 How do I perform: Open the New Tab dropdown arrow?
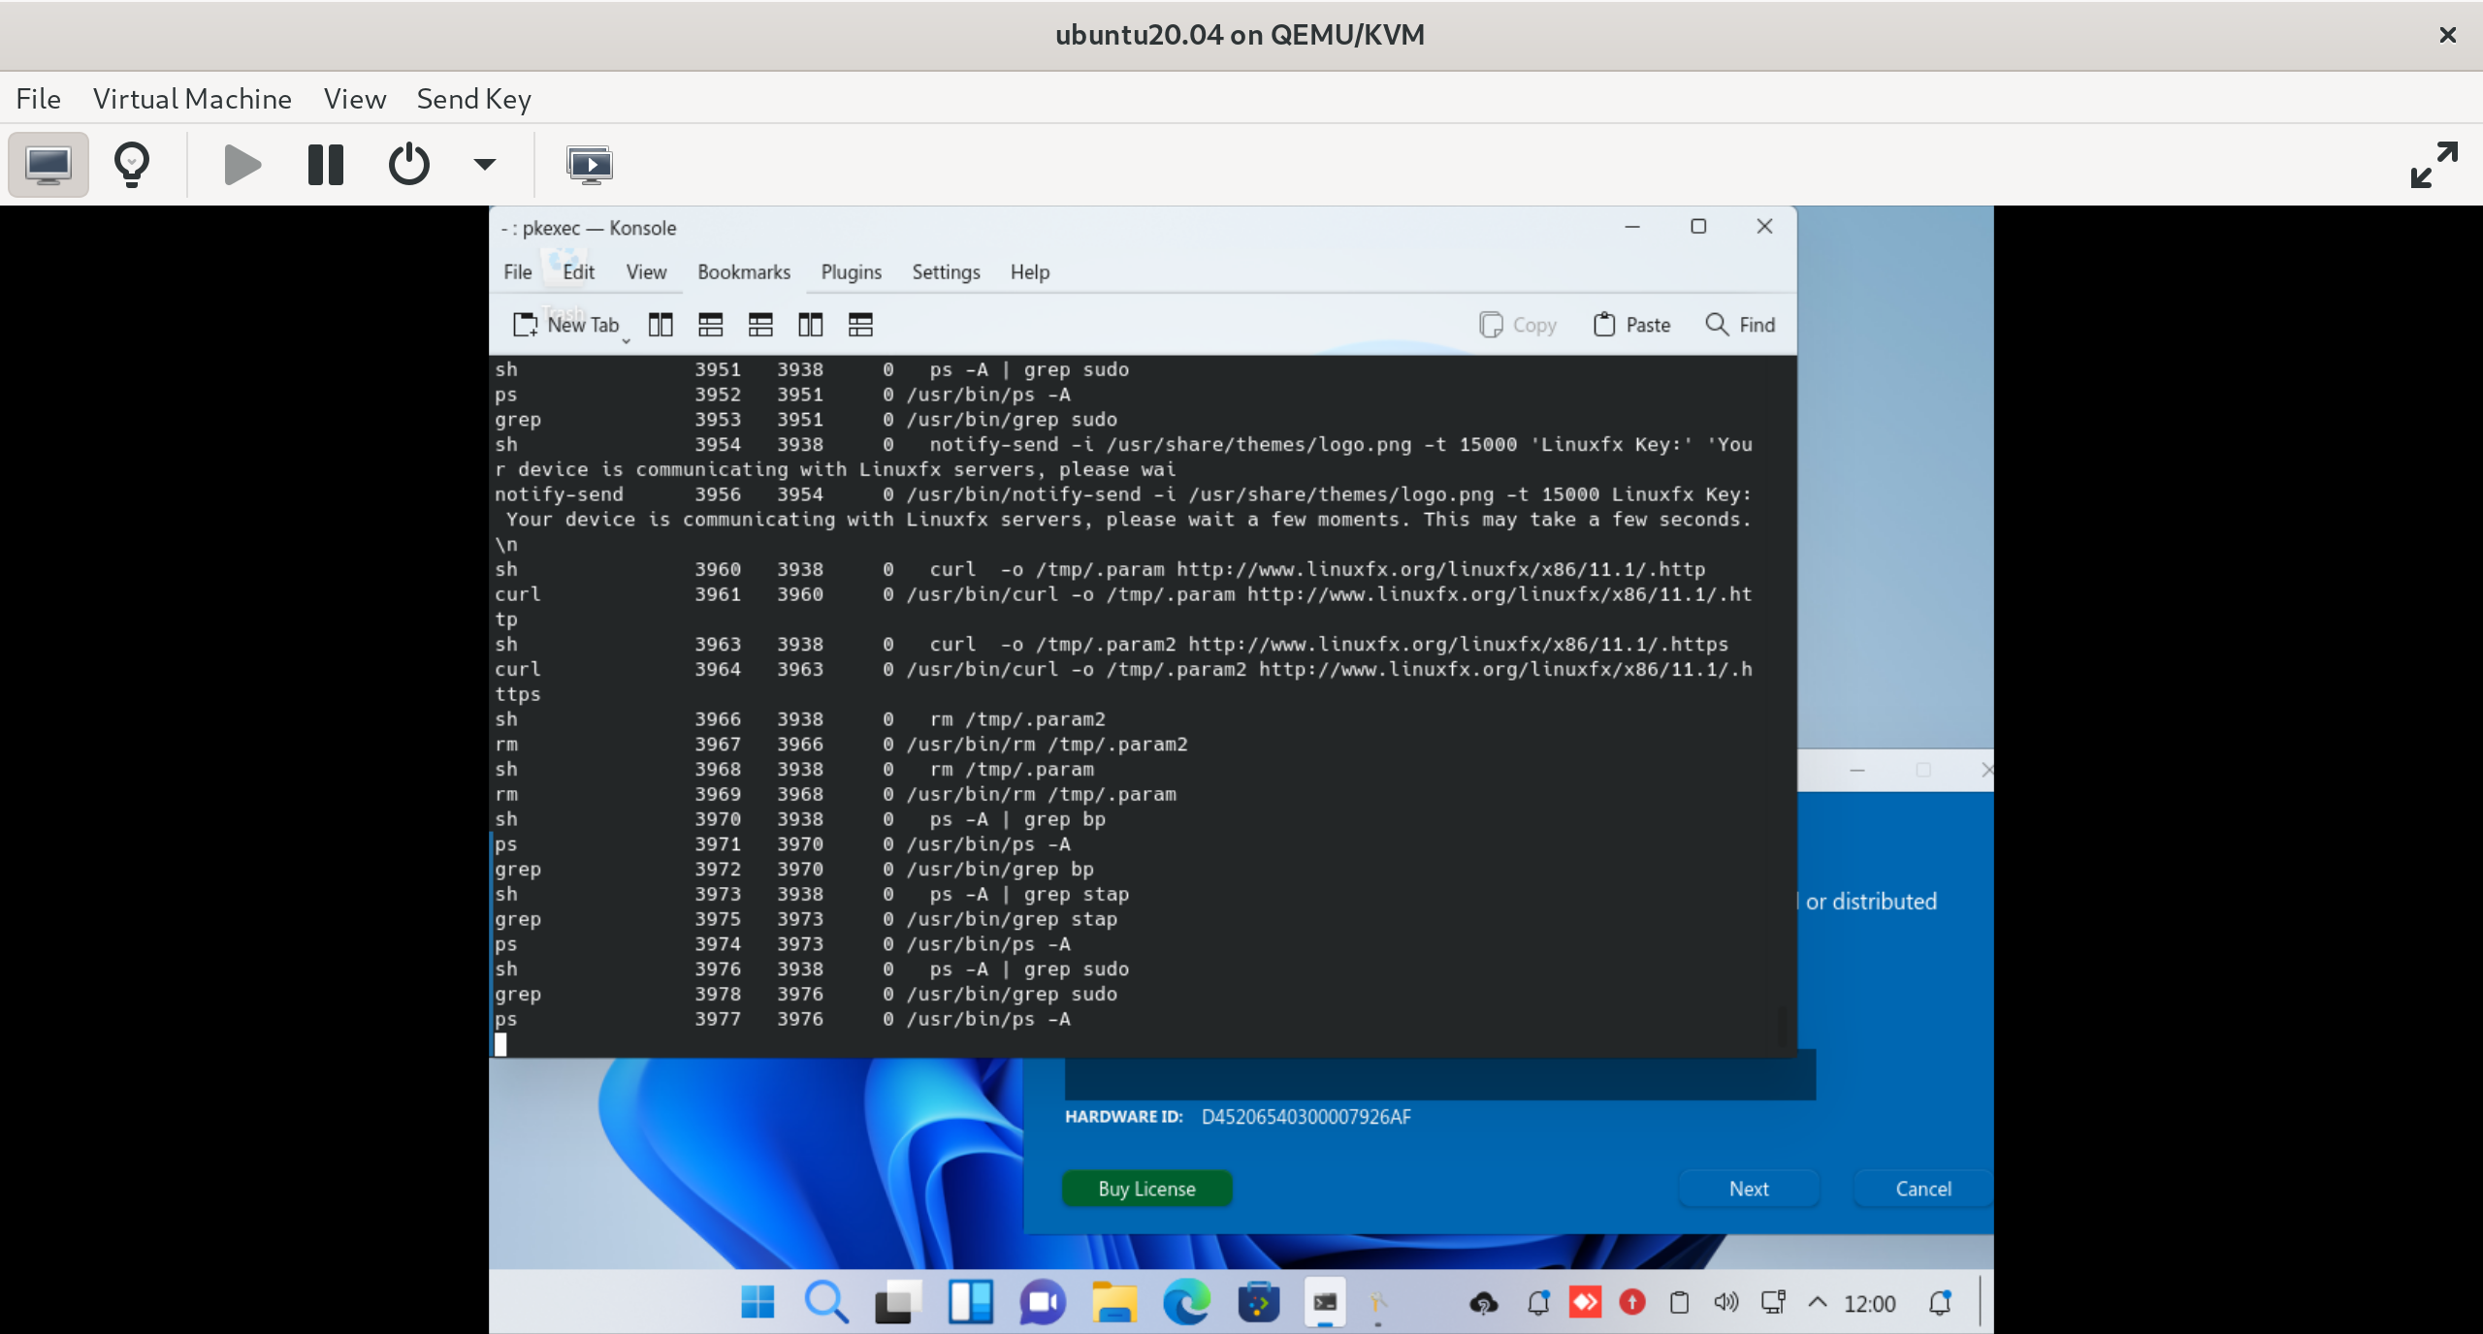627,340
